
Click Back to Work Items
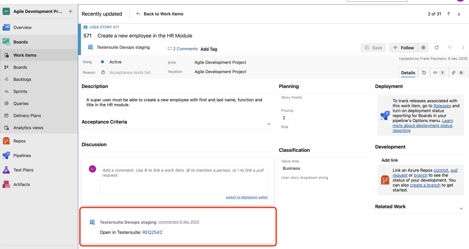pos(160,14)
